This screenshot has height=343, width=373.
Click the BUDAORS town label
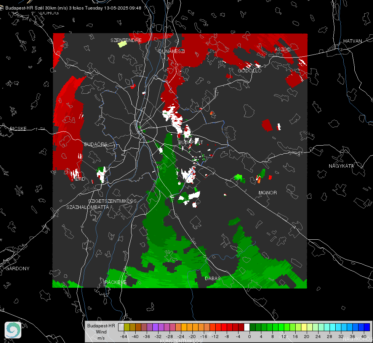[x=96, y=144]
